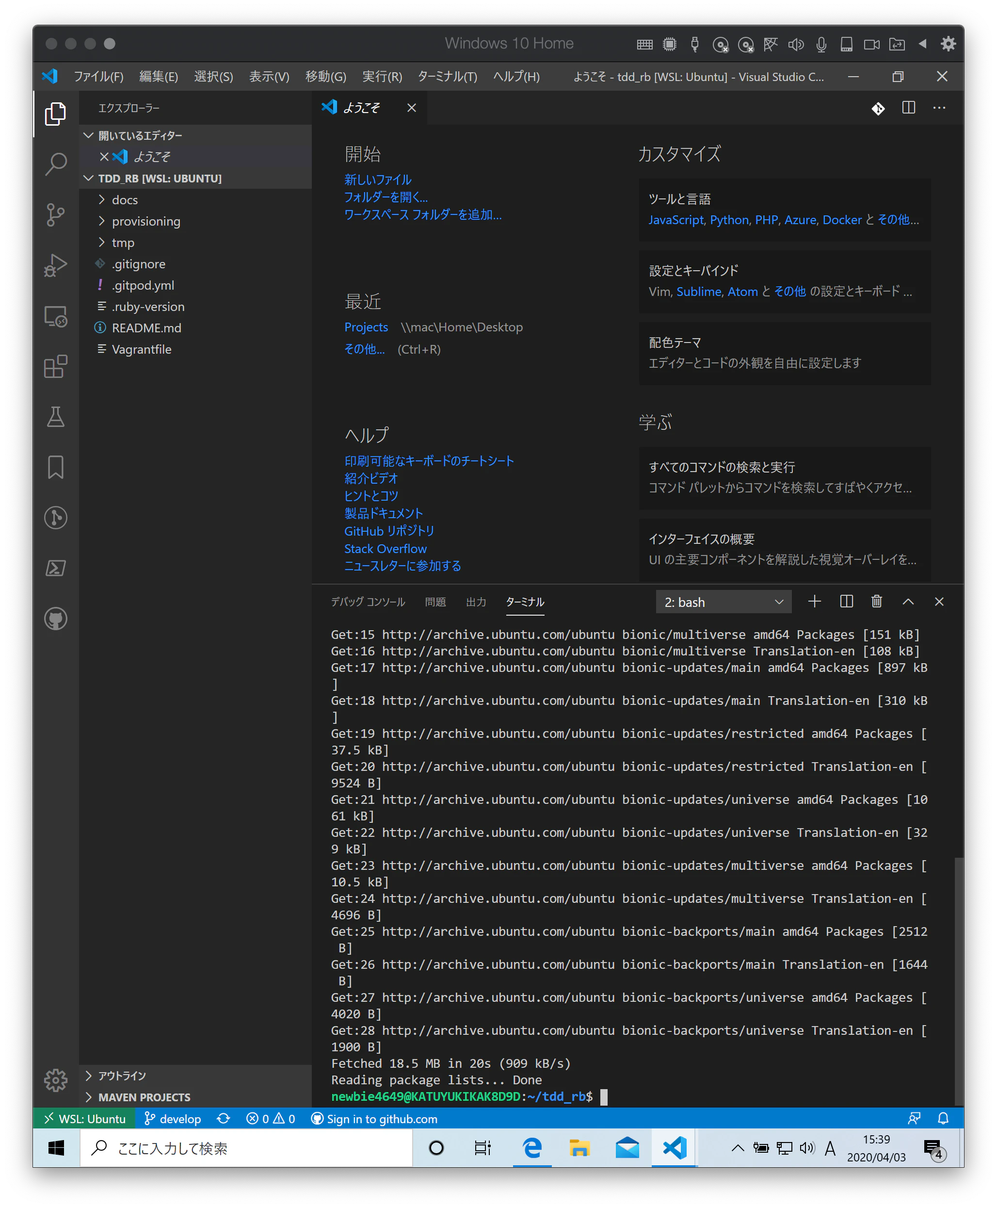The image size is (997, 1208).
Task: Click the develop branch in status bar
Action: pos(173,1118)
